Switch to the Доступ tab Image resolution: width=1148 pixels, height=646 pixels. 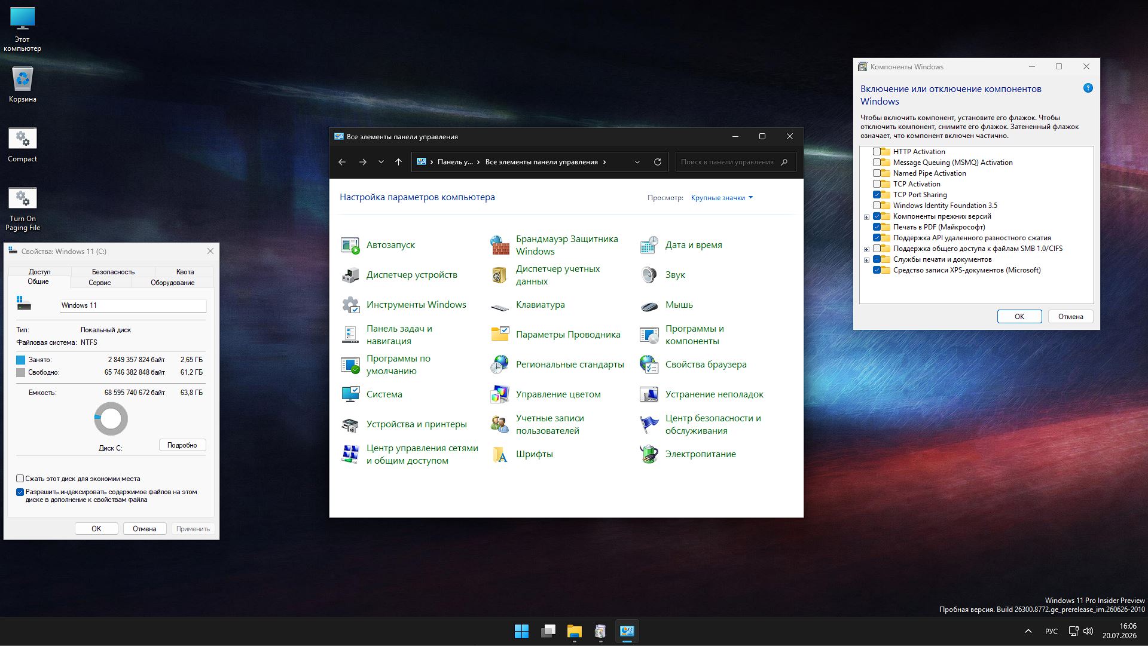[x=39, y=272]
